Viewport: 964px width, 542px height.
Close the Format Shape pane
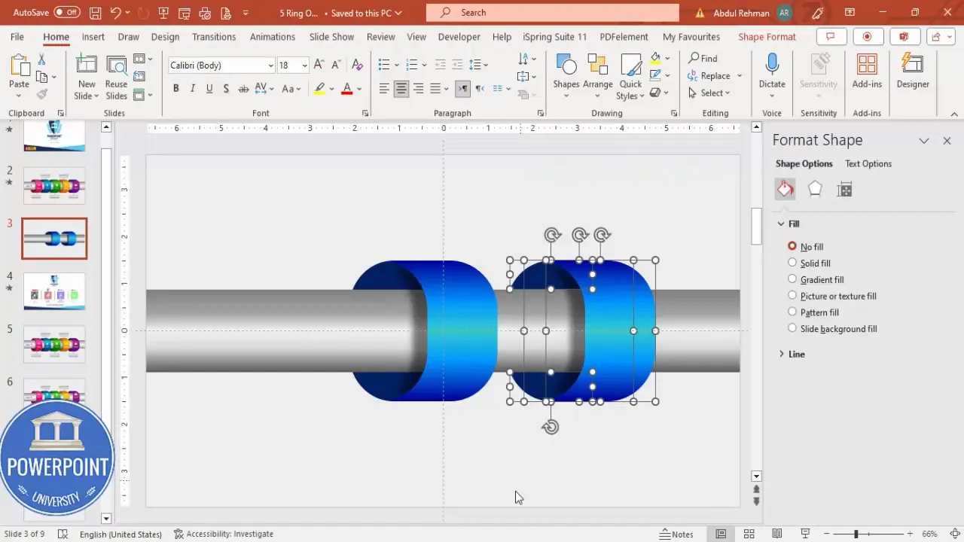[947, 141]
